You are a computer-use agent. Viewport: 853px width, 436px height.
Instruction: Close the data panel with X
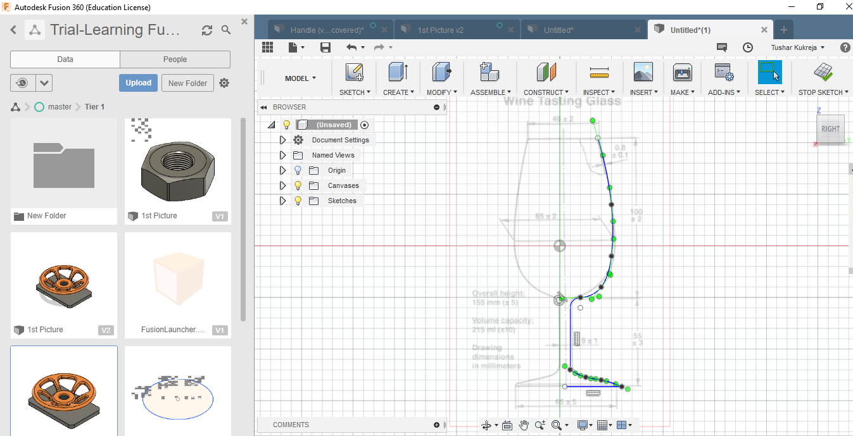coord(244,22)
